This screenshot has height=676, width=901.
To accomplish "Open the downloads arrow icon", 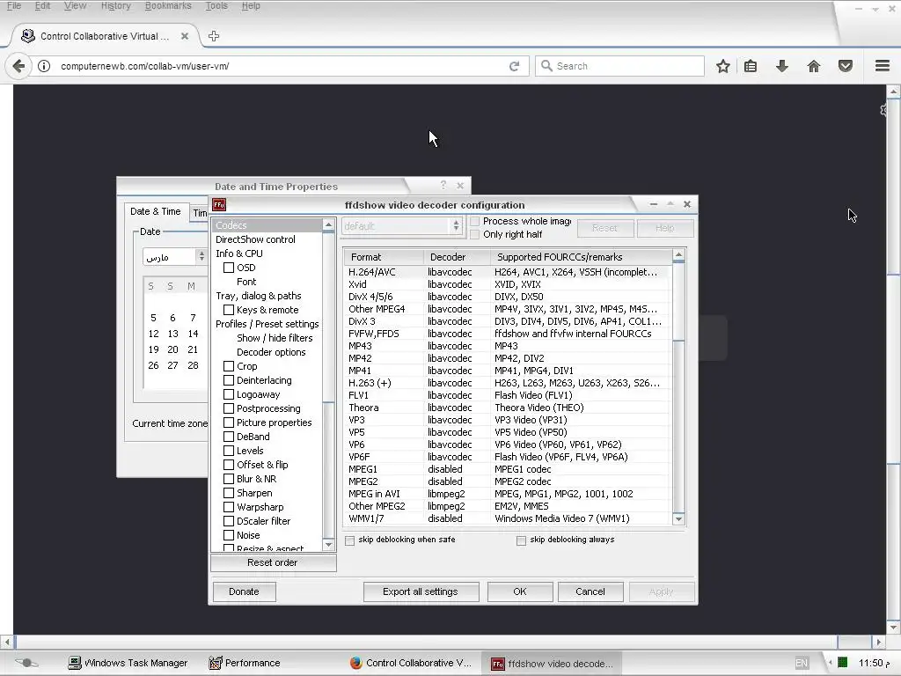I will tap(782, 66).
